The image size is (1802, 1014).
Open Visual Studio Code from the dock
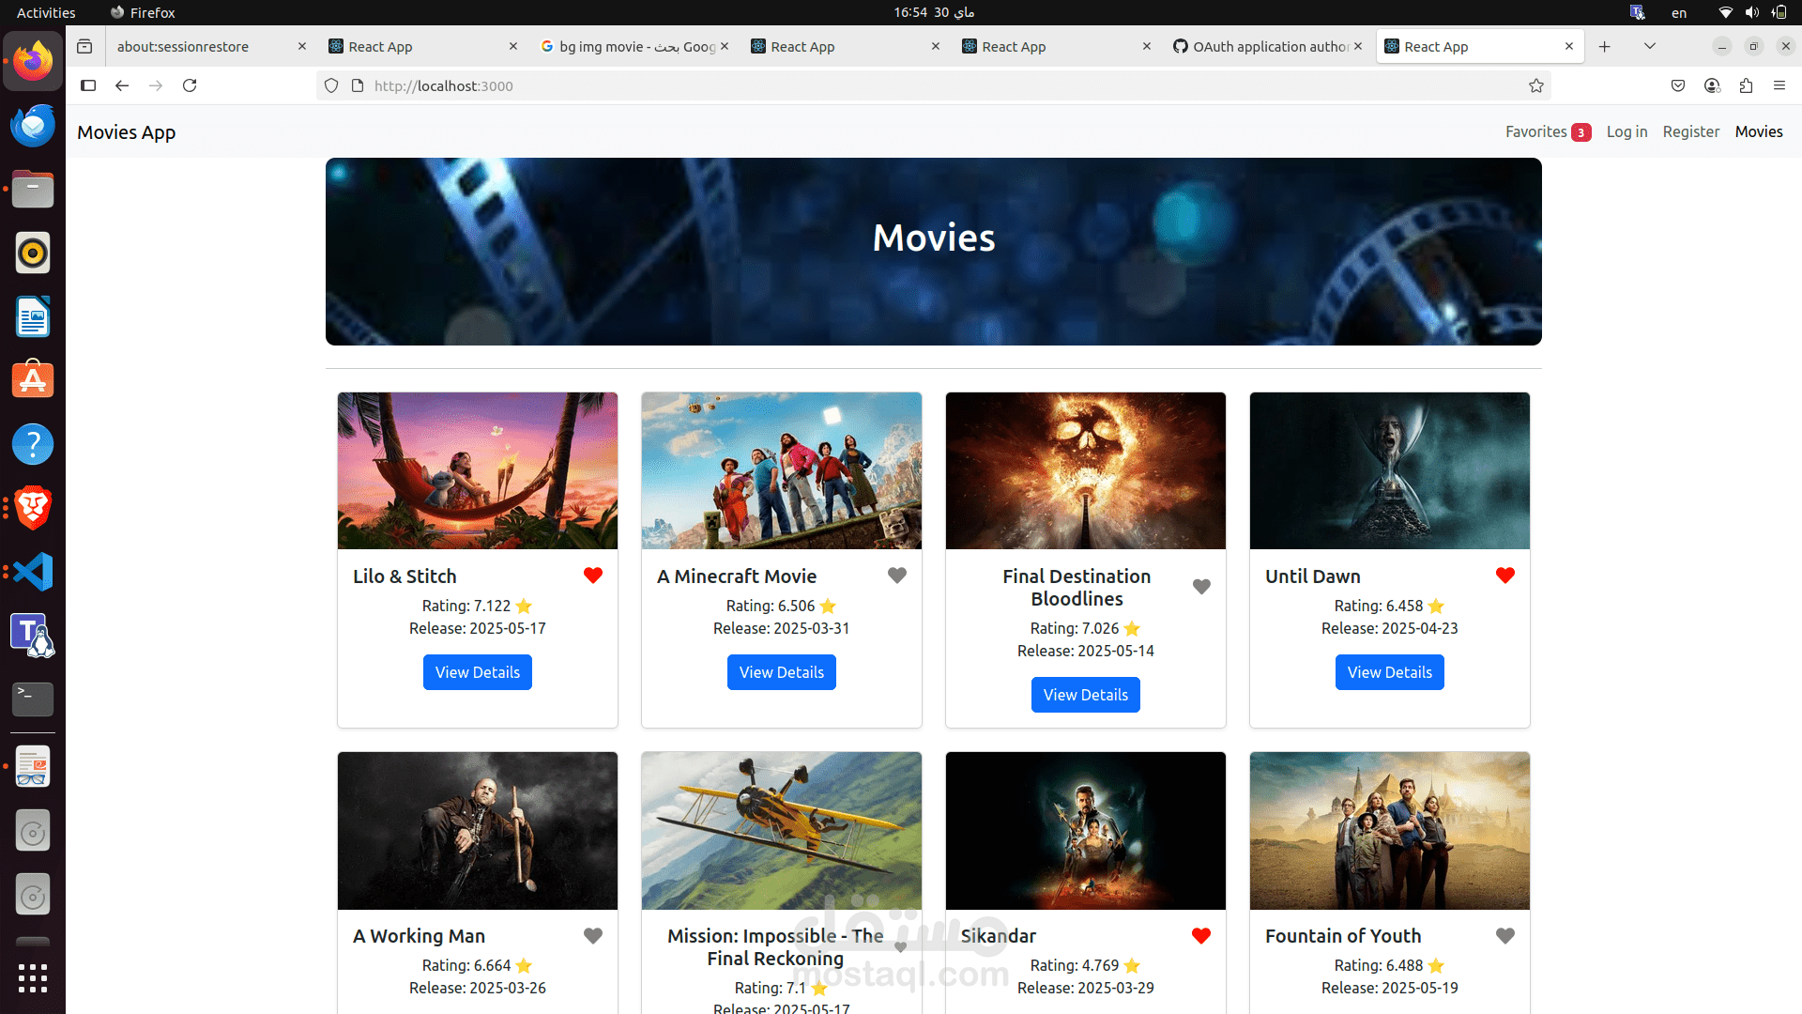33,572
